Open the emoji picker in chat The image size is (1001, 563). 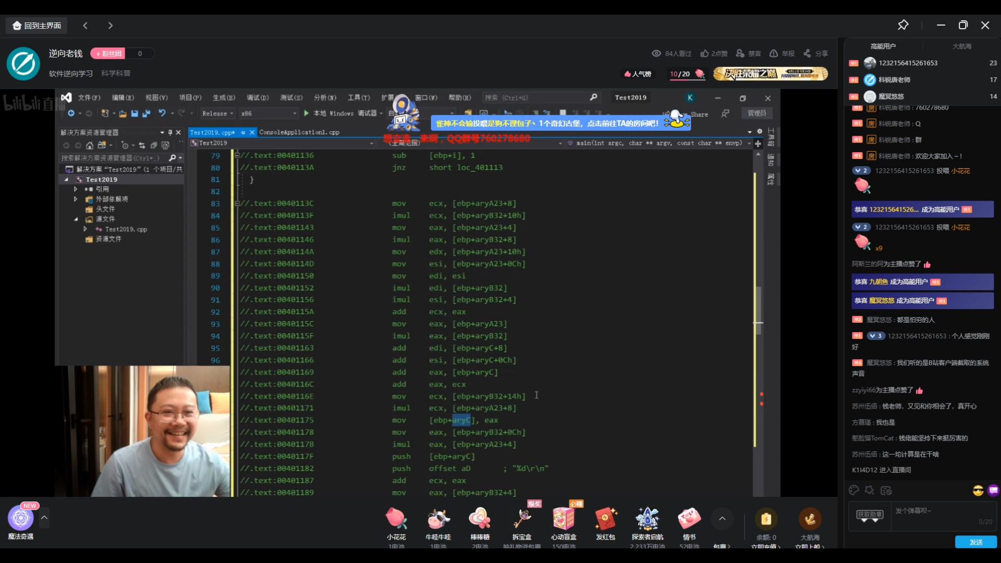(978, 491)
